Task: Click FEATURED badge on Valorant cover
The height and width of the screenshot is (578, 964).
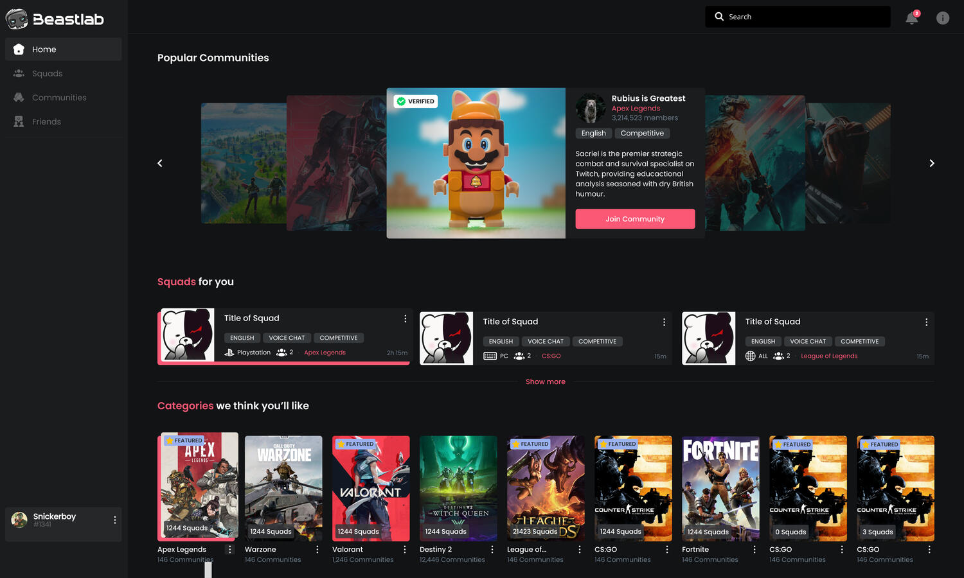Action: [355, 444]
